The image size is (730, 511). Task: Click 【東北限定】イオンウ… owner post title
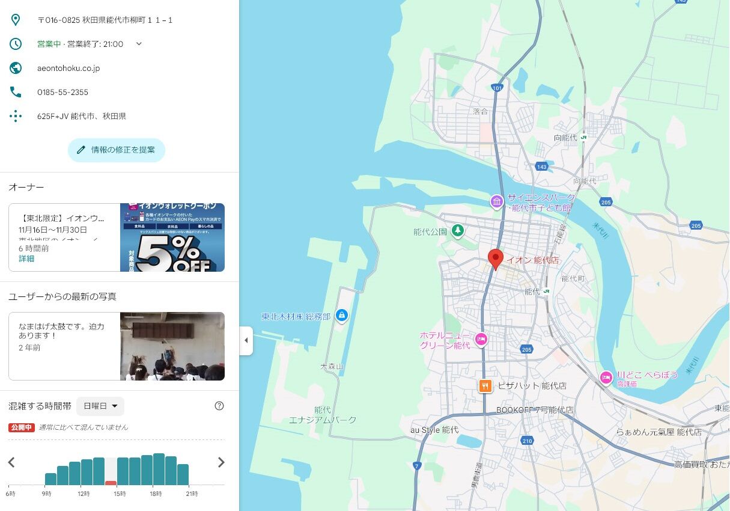(x=62, y=218)
